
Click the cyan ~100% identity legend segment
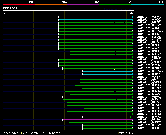tap(148, 5)
